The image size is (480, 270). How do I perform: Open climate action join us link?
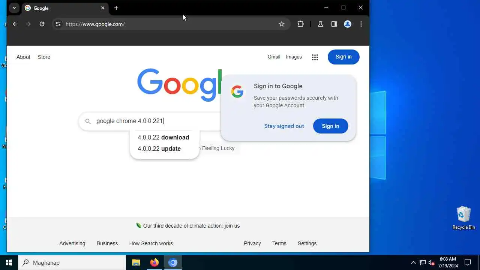[191, 226]
